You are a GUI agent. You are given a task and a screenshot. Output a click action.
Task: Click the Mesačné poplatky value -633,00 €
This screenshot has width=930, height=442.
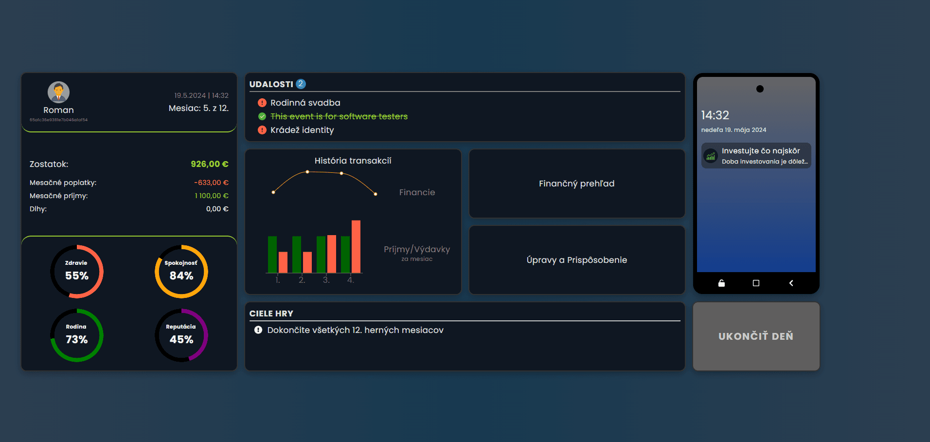pyautogui.click(x=211, y=183)
